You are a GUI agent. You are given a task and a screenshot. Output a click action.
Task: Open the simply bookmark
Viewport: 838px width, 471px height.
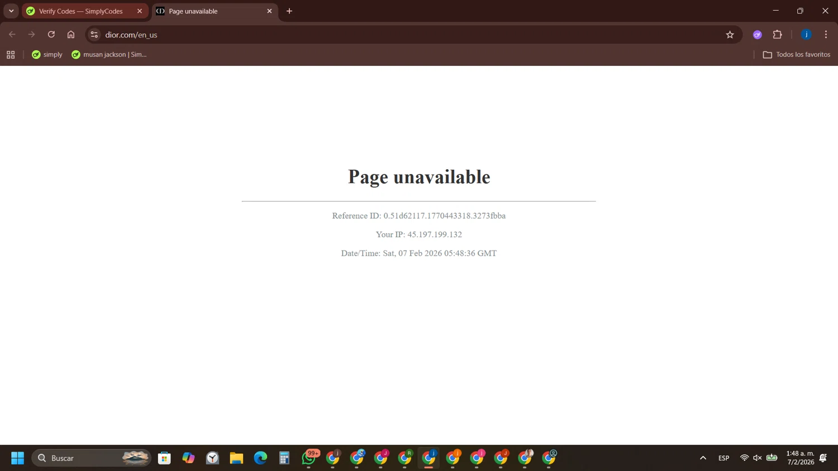point(47,55)
